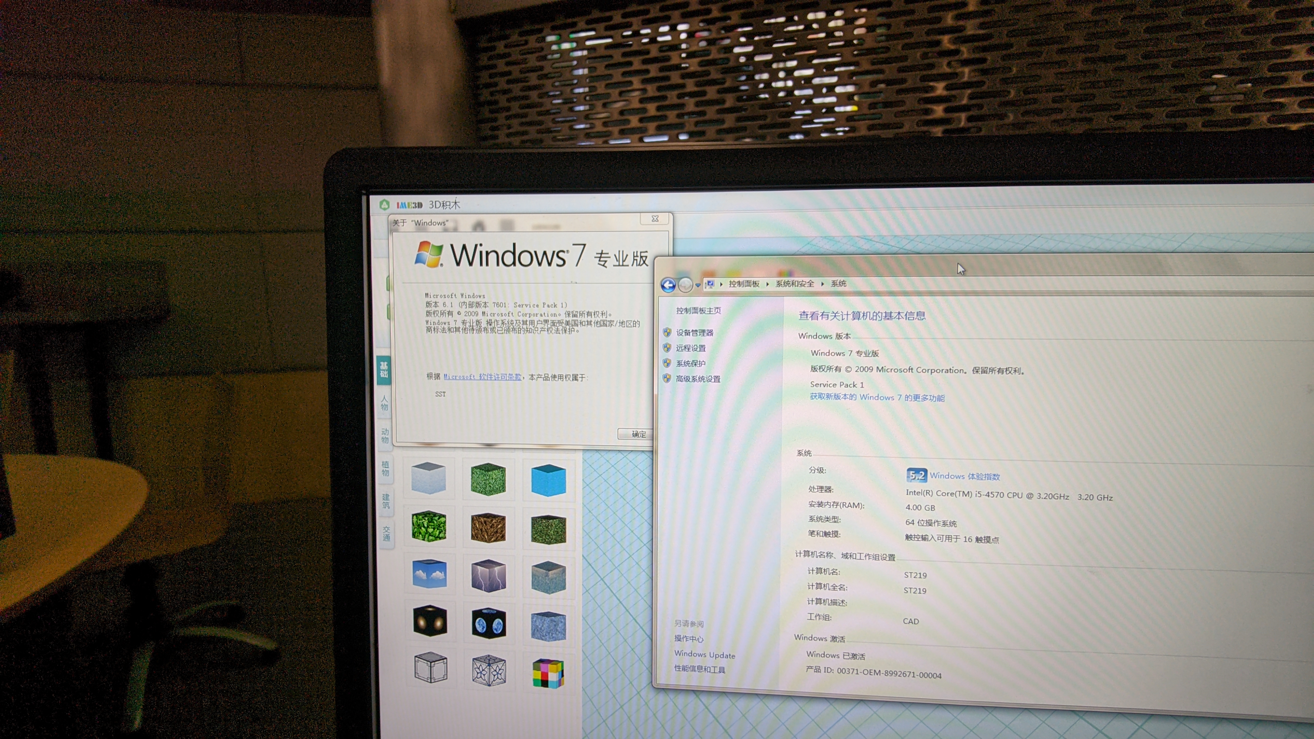
Task: Go back in the System control panel
Action: 668,284
